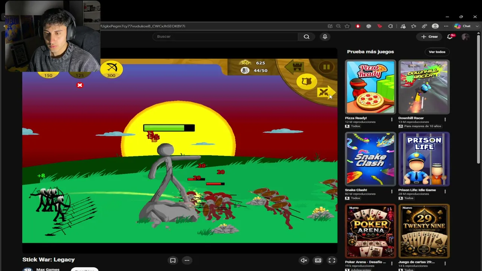Open more options for Pizza Ready!

pos(392,120)
